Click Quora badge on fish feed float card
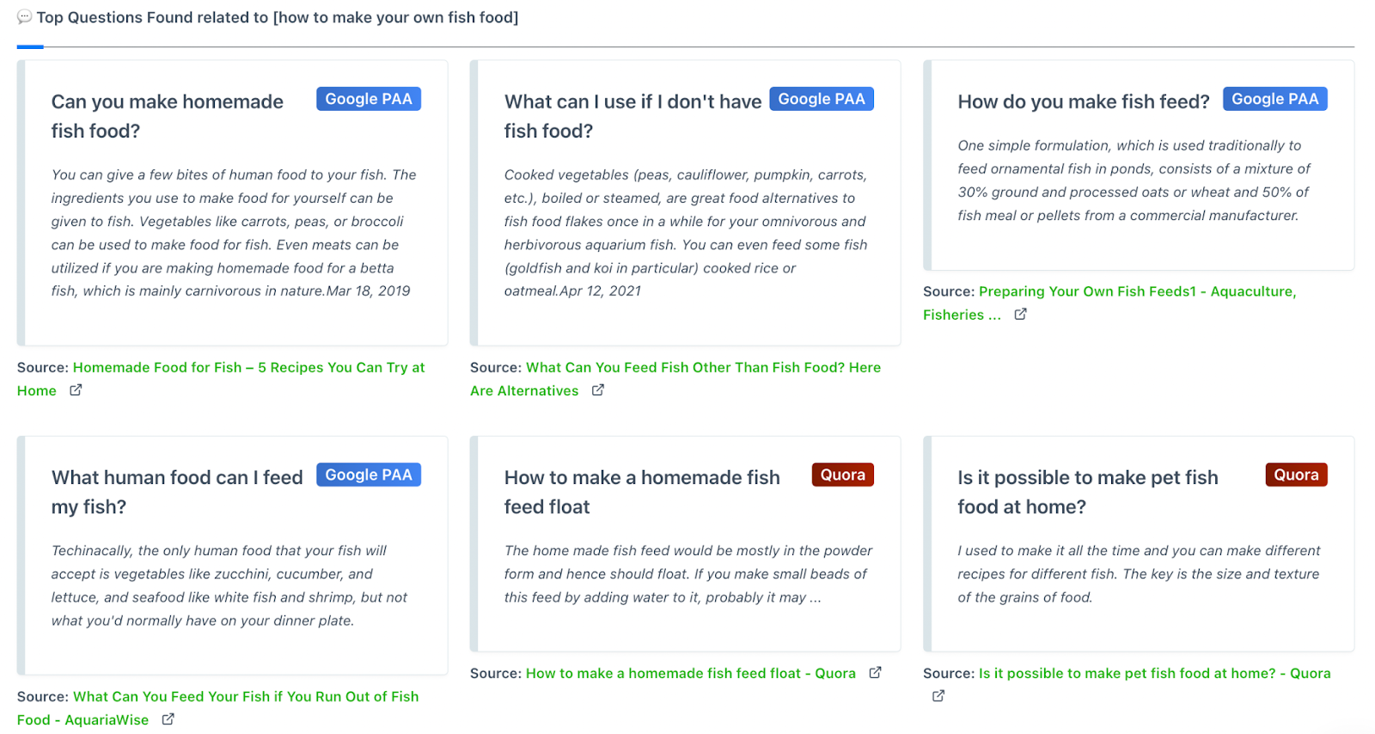Viewport: 1375px width, 734px height. tap(842, 475)
